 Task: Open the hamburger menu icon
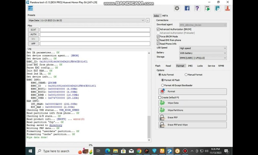point(30,8)
